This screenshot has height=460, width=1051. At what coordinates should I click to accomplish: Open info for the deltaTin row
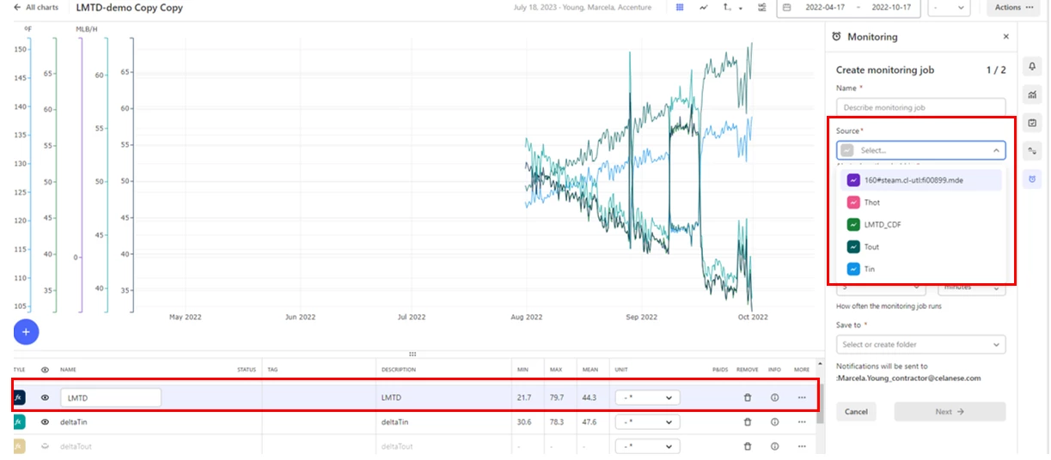[x=774, y=422]
